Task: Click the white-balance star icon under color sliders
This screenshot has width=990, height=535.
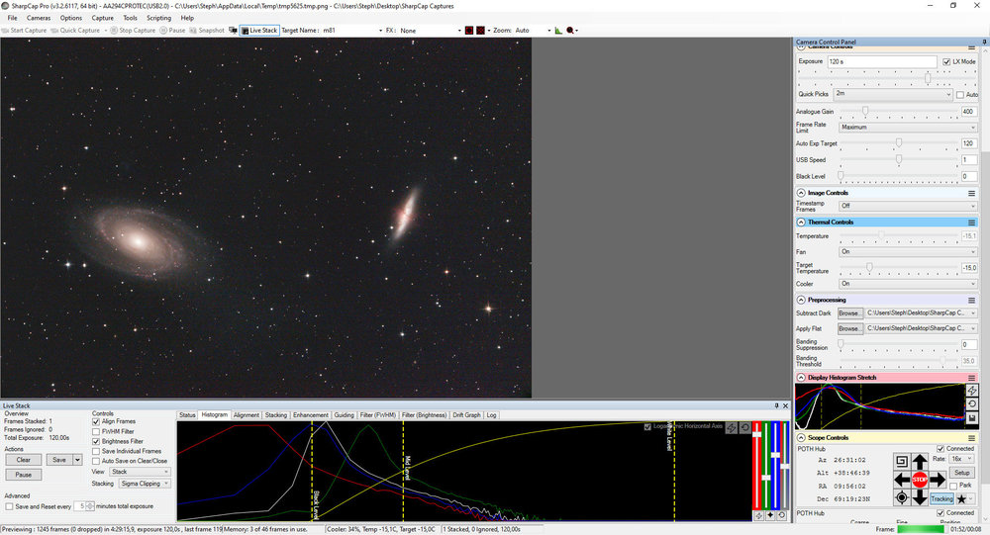Action: (x=770, y=515)
